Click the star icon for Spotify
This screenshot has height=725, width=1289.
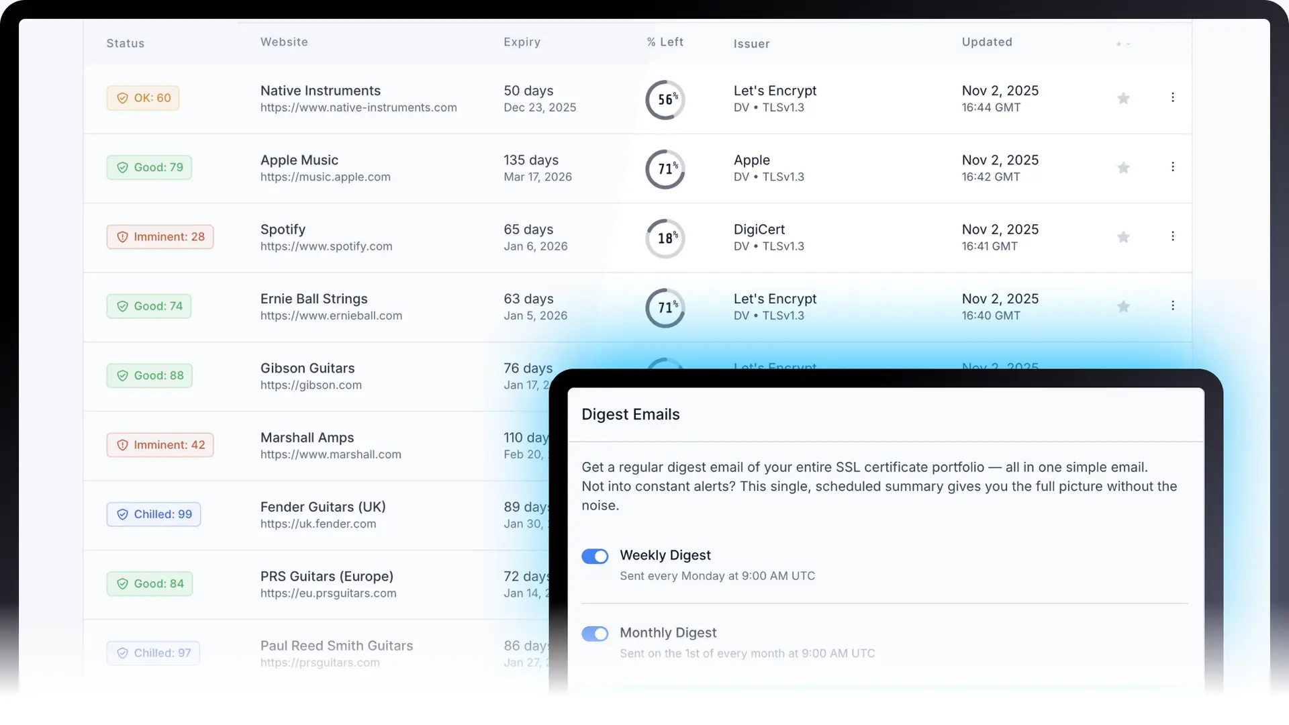1123,237
